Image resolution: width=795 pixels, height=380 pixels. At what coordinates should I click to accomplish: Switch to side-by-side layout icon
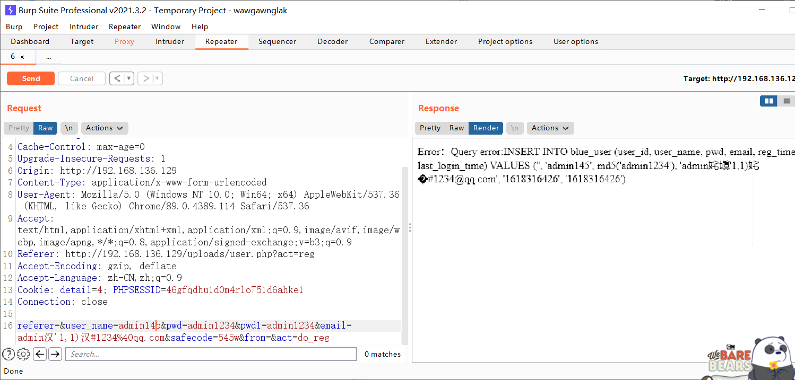tap(768, 101)
